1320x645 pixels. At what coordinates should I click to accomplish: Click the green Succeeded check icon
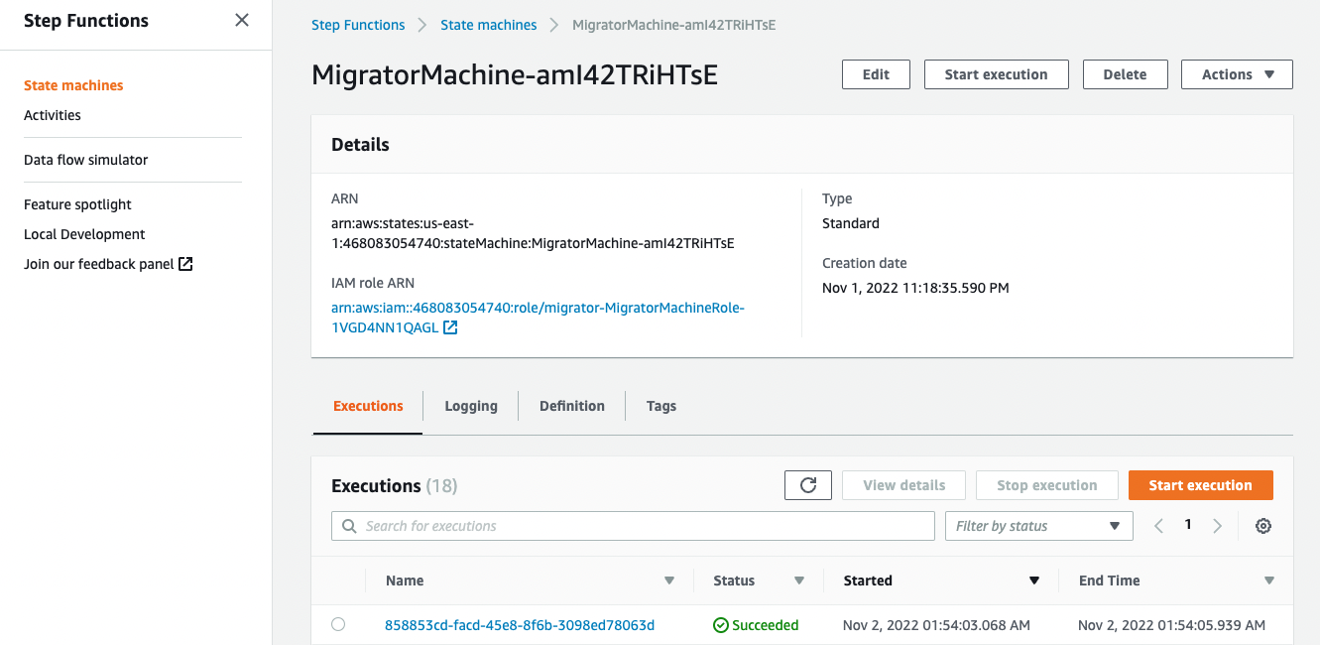(721, 625)
